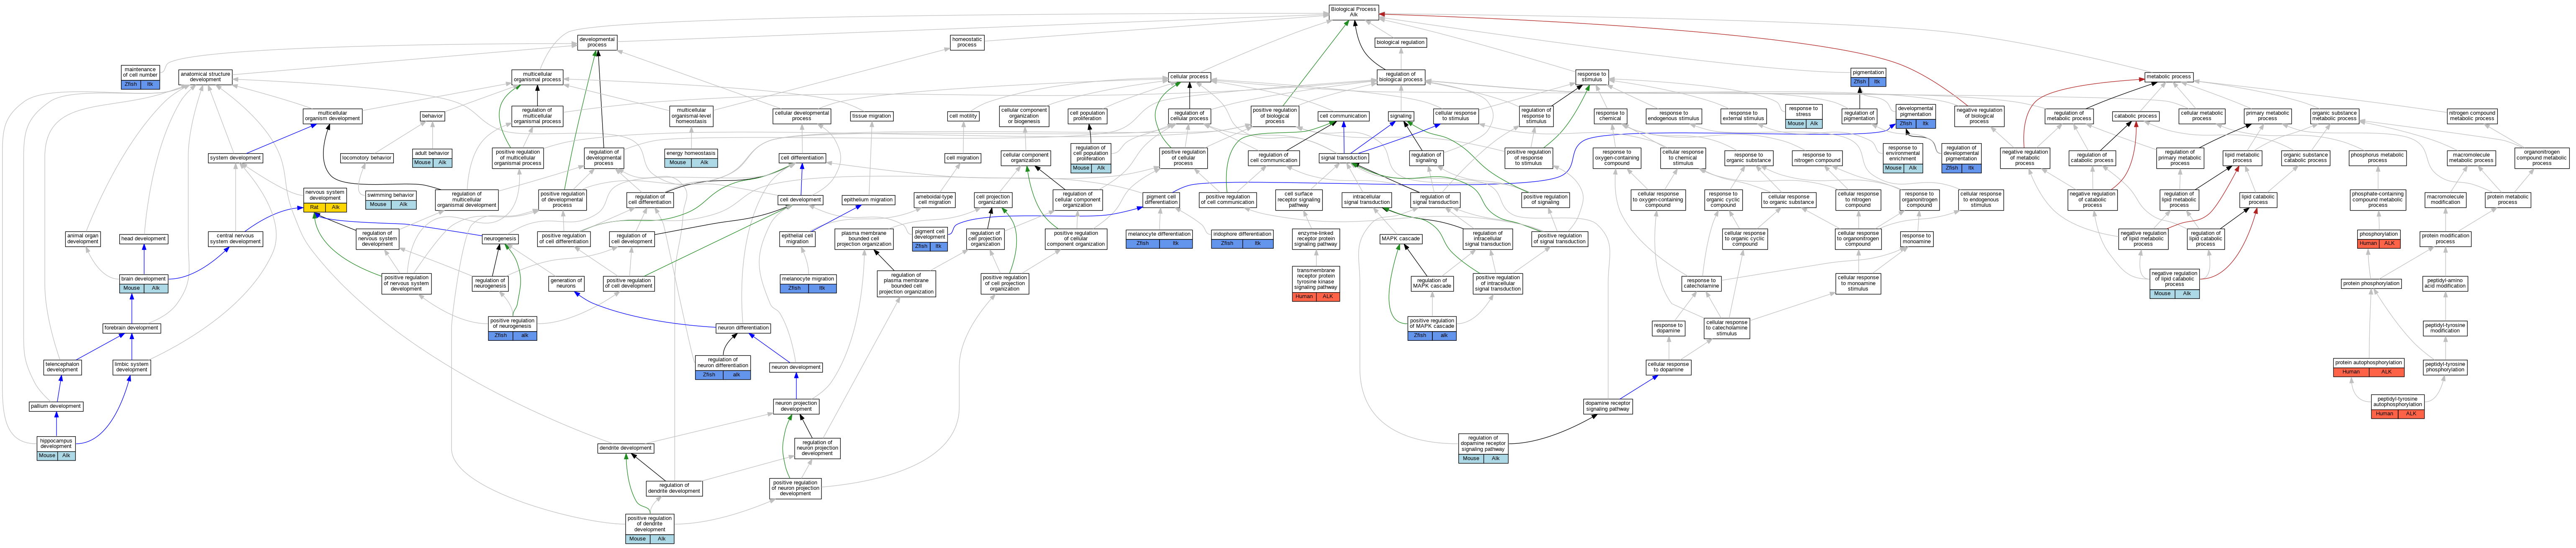The height and width of the screenshot is (548, 2576).
Task: Select the 'locomotory behavior' node
Action: click(x=367, y=157)
